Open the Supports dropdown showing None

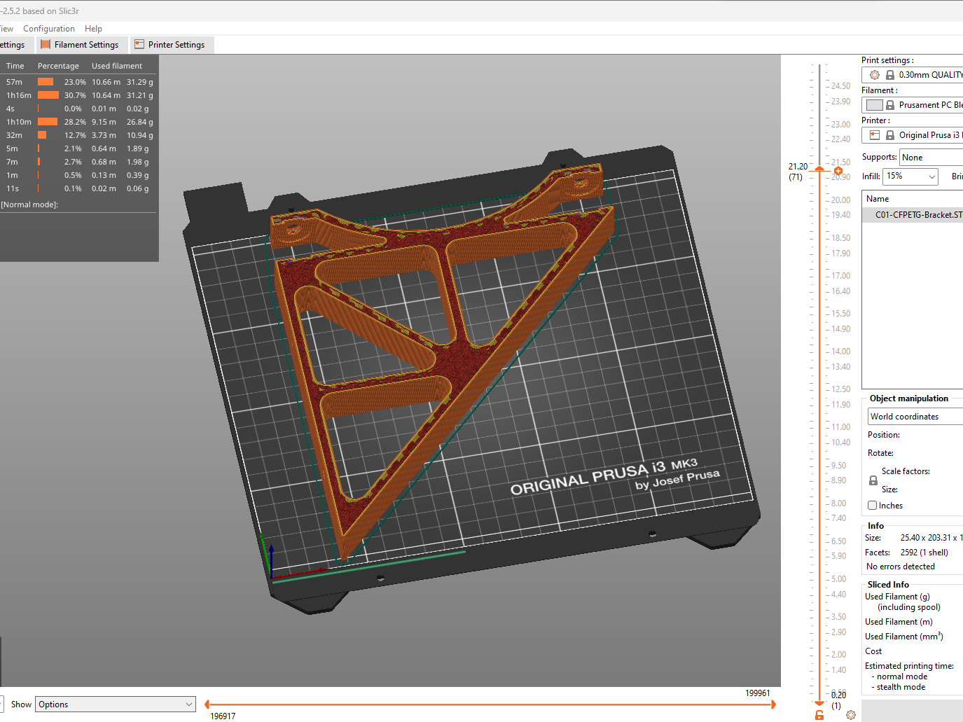[931, 158]
